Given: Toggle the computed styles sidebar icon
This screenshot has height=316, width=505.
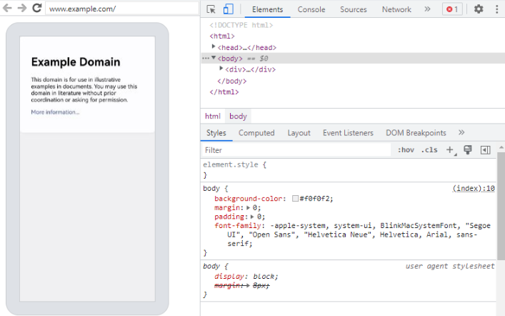Looking at the screenshot, I should 486,150.
